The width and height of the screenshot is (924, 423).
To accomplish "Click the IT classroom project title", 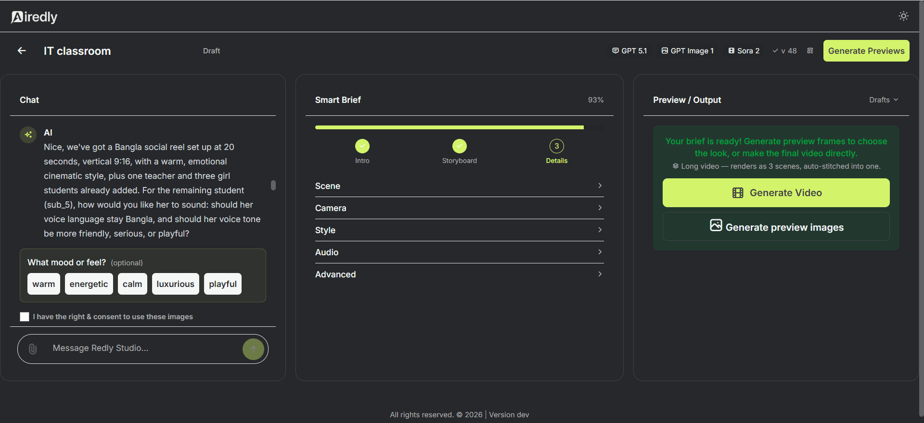I will click(x=77, y=51).
